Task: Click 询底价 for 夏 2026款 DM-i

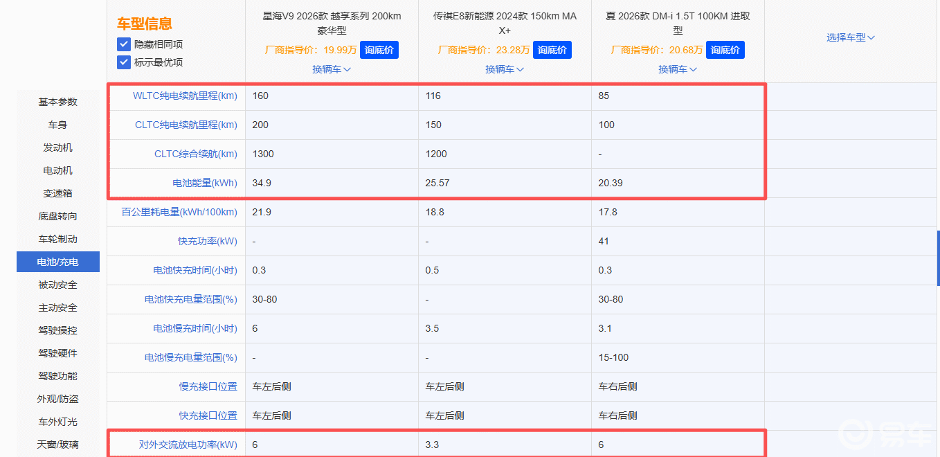Action: (x=725, y=50)
